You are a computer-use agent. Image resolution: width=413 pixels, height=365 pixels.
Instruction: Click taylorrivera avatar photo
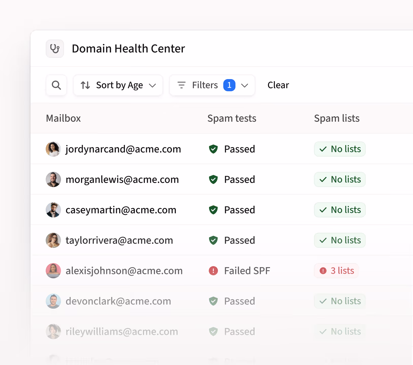53,240
